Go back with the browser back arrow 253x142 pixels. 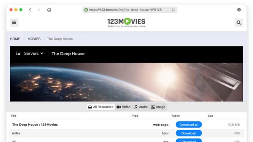30,10
